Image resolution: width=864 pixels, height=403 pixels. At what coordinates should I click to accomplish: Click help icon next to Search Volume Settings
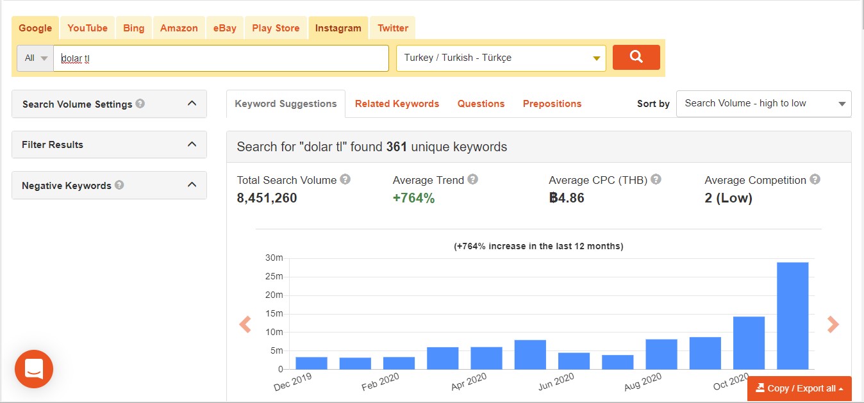(x=140, y=103)
